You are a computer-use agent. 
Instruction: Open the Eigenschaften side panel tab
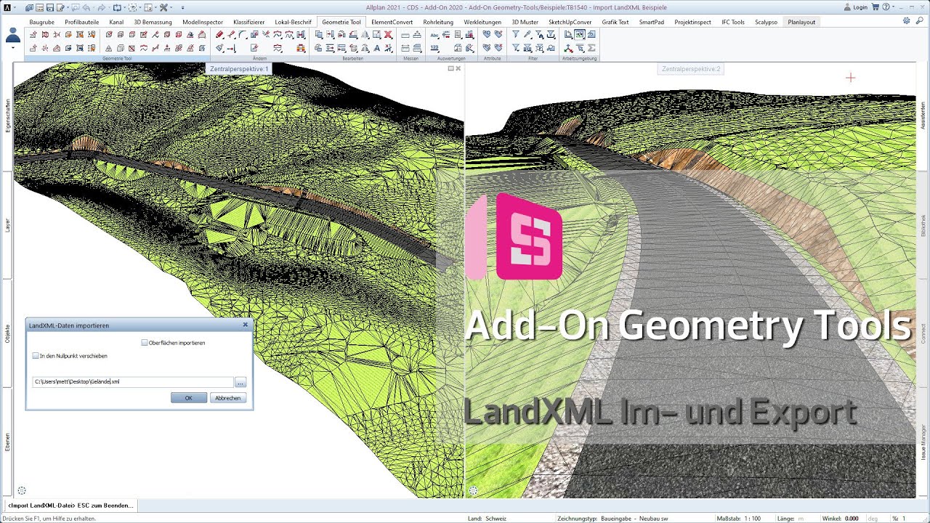tap(7, 116)
